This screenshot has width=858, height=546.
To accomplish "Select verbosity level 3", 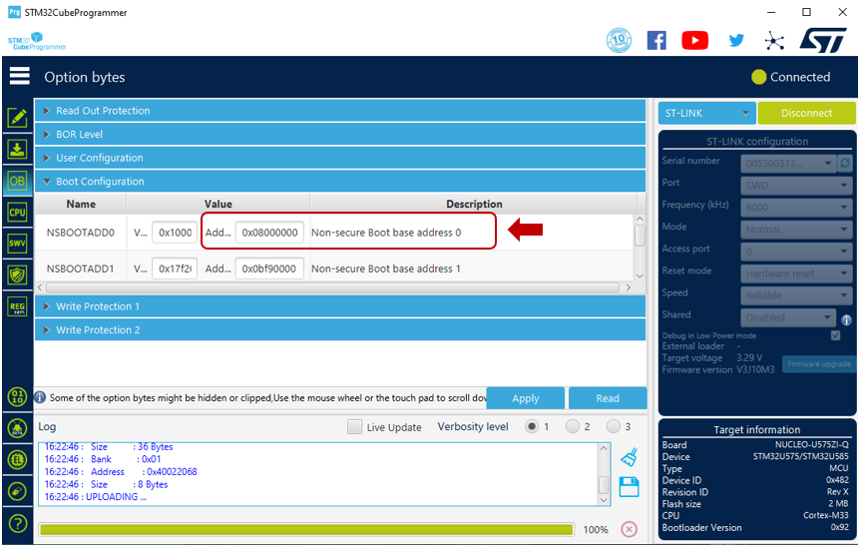I will coord(614,426).
